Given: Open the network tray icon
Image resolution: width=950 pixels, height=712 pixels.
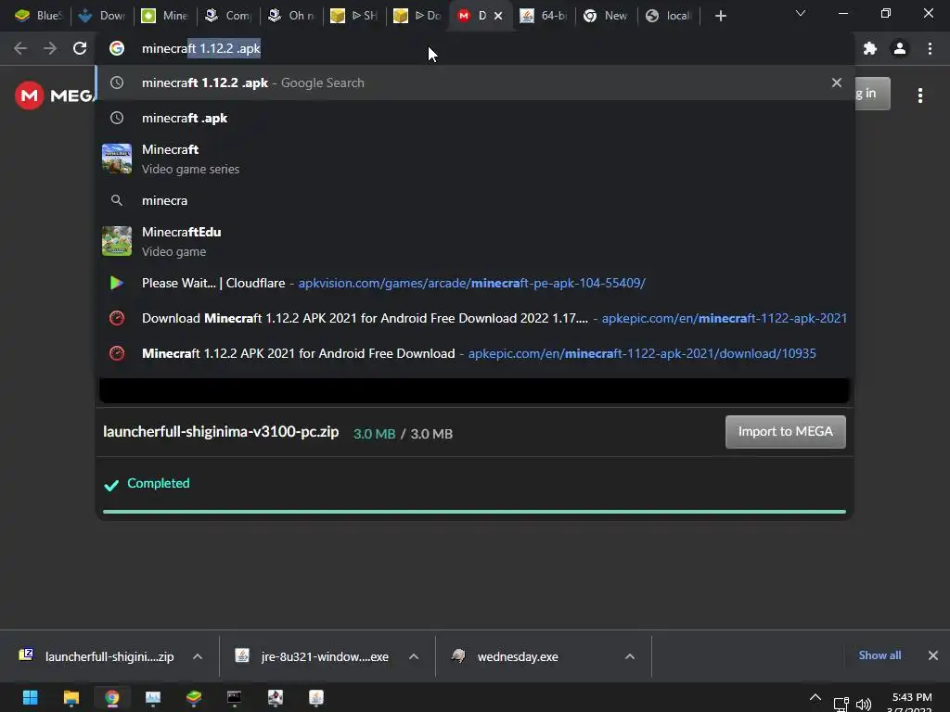Looking at the screenshot, I should tap(841, 705).
